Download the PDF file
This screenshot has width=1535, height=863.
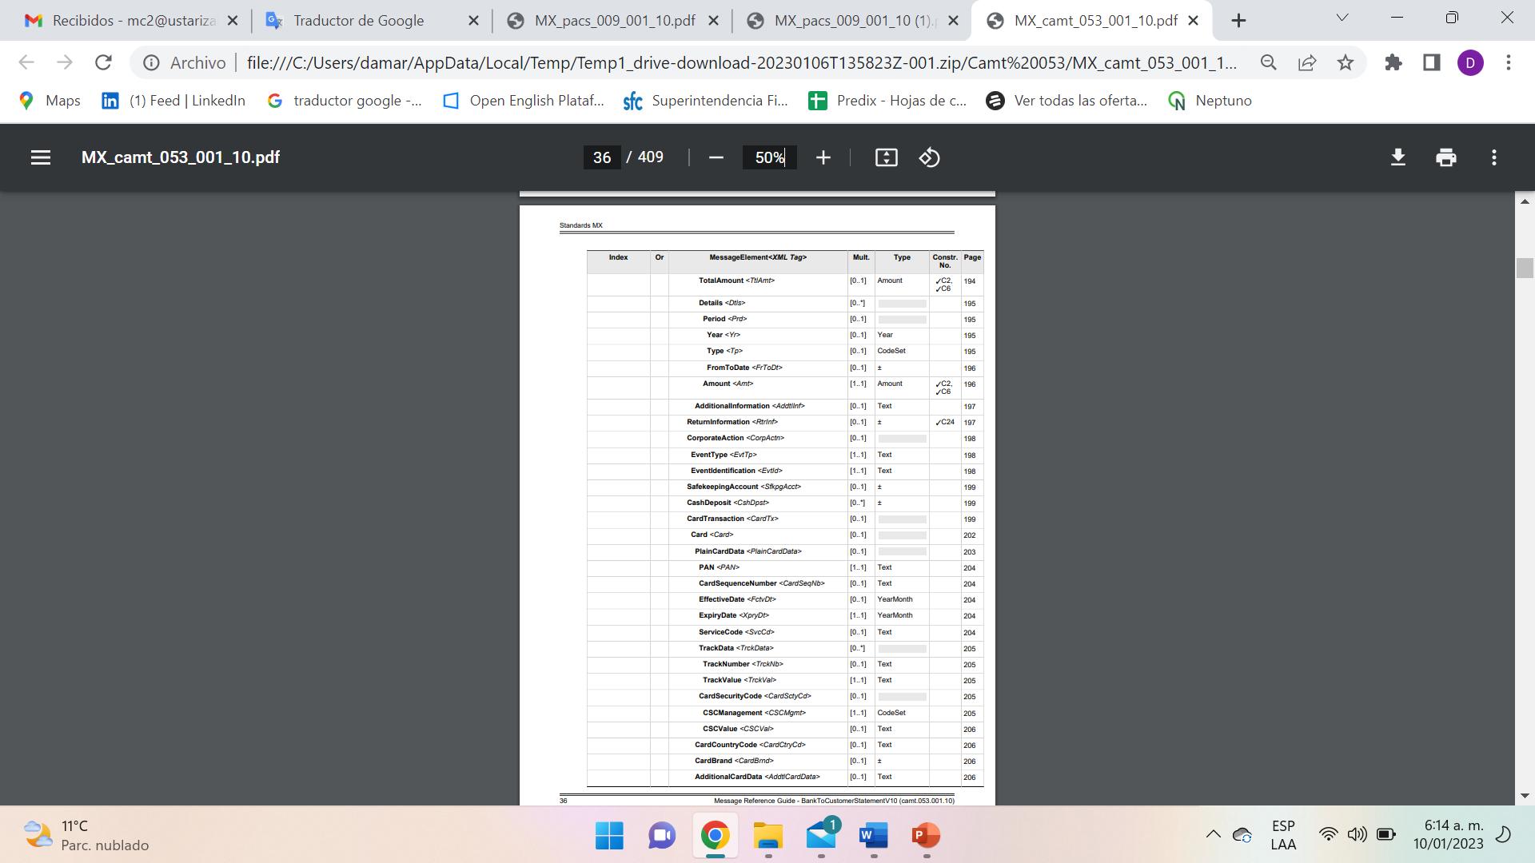coord(1397,157)
